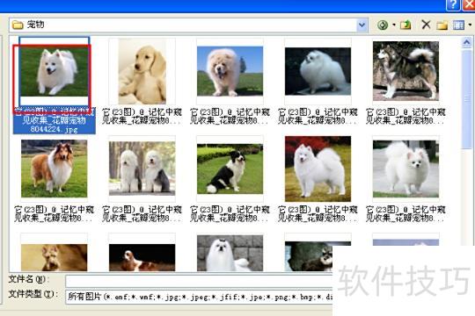Select the golden puppy thumbnail
This screenshot has width=475, height=316.
pos(142,71)
